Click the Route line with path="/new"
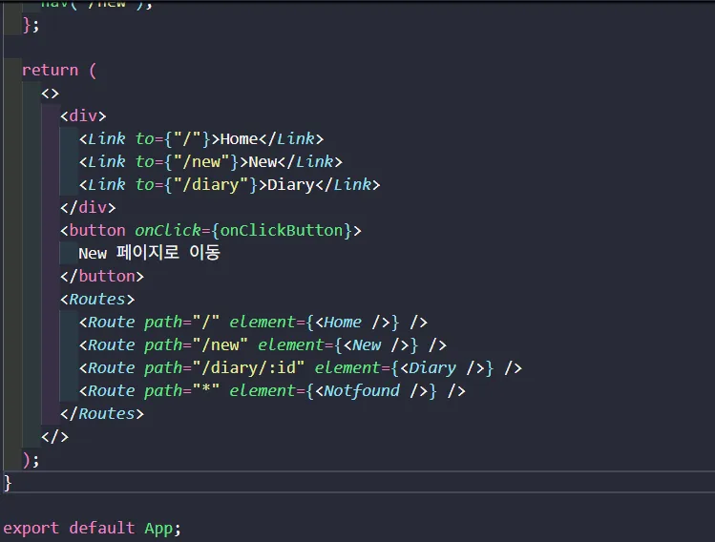This screenshot has height=542, width=715. (x=263, y=345)
